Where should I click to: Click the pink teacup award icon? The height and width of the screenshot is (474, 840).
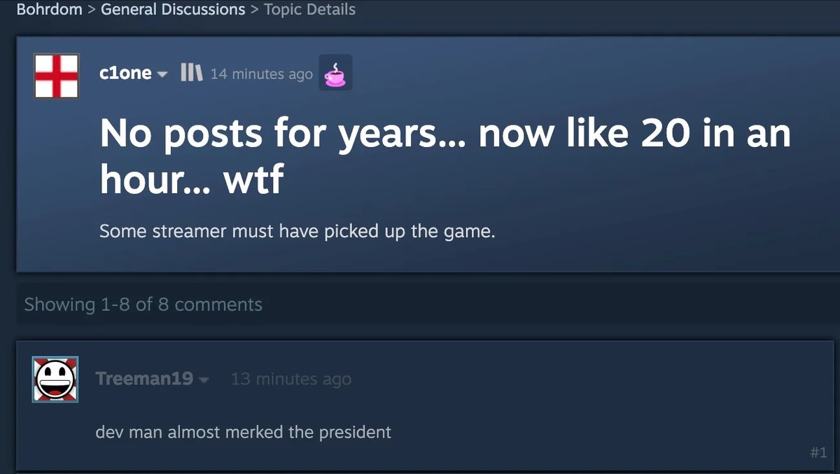pyautogui.click(x=335, y=73)
